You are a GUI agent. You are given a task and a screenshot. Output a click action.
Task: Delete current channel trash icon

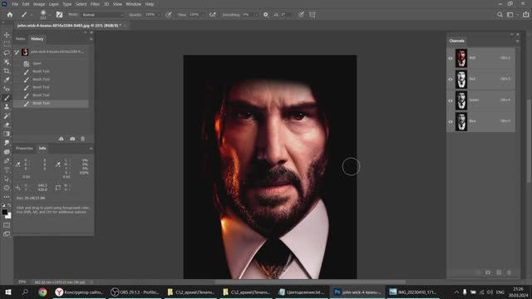coord(509,272)
